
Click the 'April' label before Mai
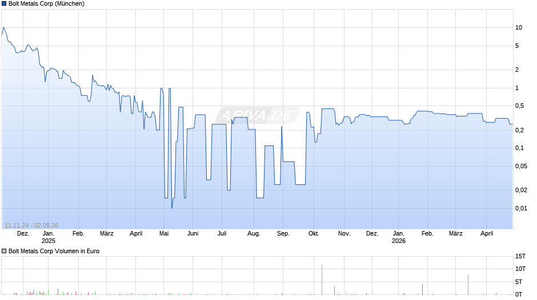coord(136,234)
